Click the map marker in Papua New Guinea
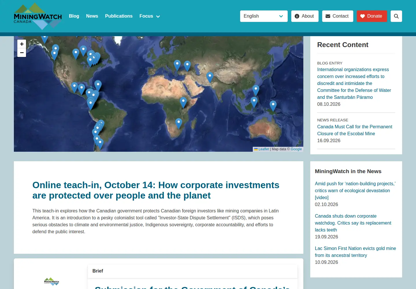 (x=273, y=106)
